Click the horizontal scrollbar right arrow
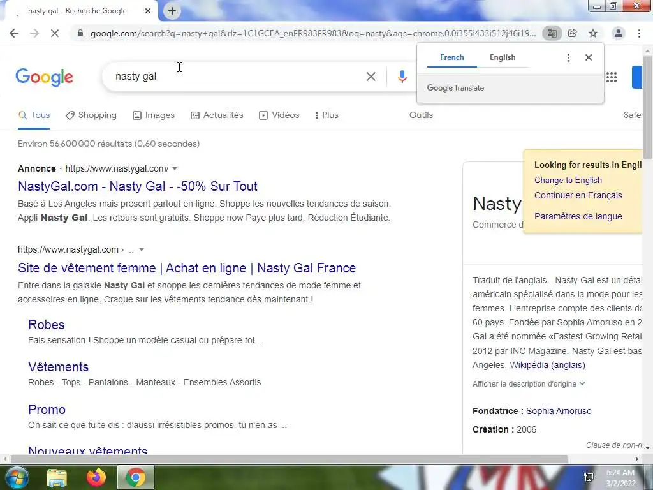The width and height of the screenshot is (653, 490). tap(637, 459)
